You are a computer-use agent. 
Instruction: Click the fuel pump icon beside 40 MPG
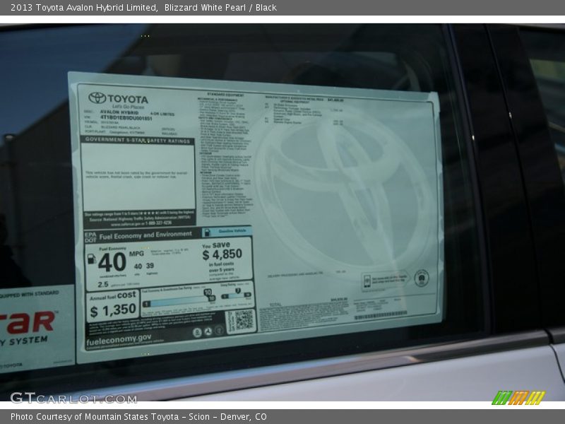click(x=92, y=259)
